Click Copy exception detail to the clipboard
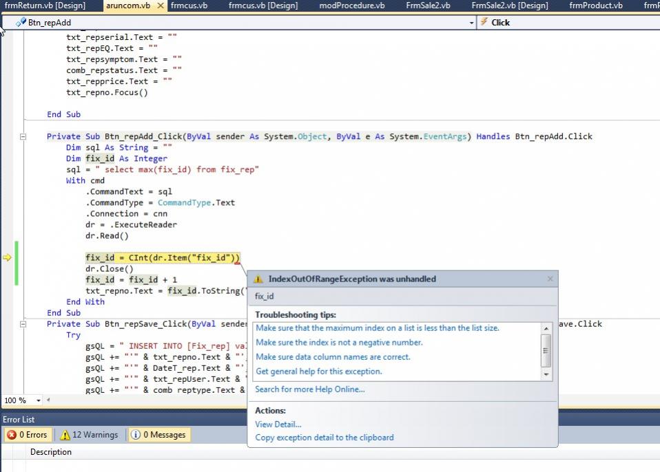 click(324, 438)
